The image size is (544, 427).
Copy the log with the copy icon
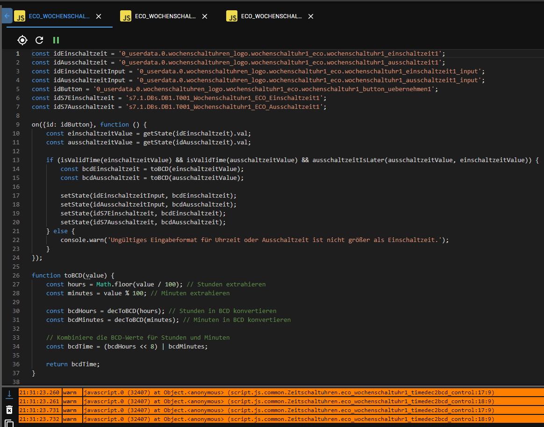9,423
